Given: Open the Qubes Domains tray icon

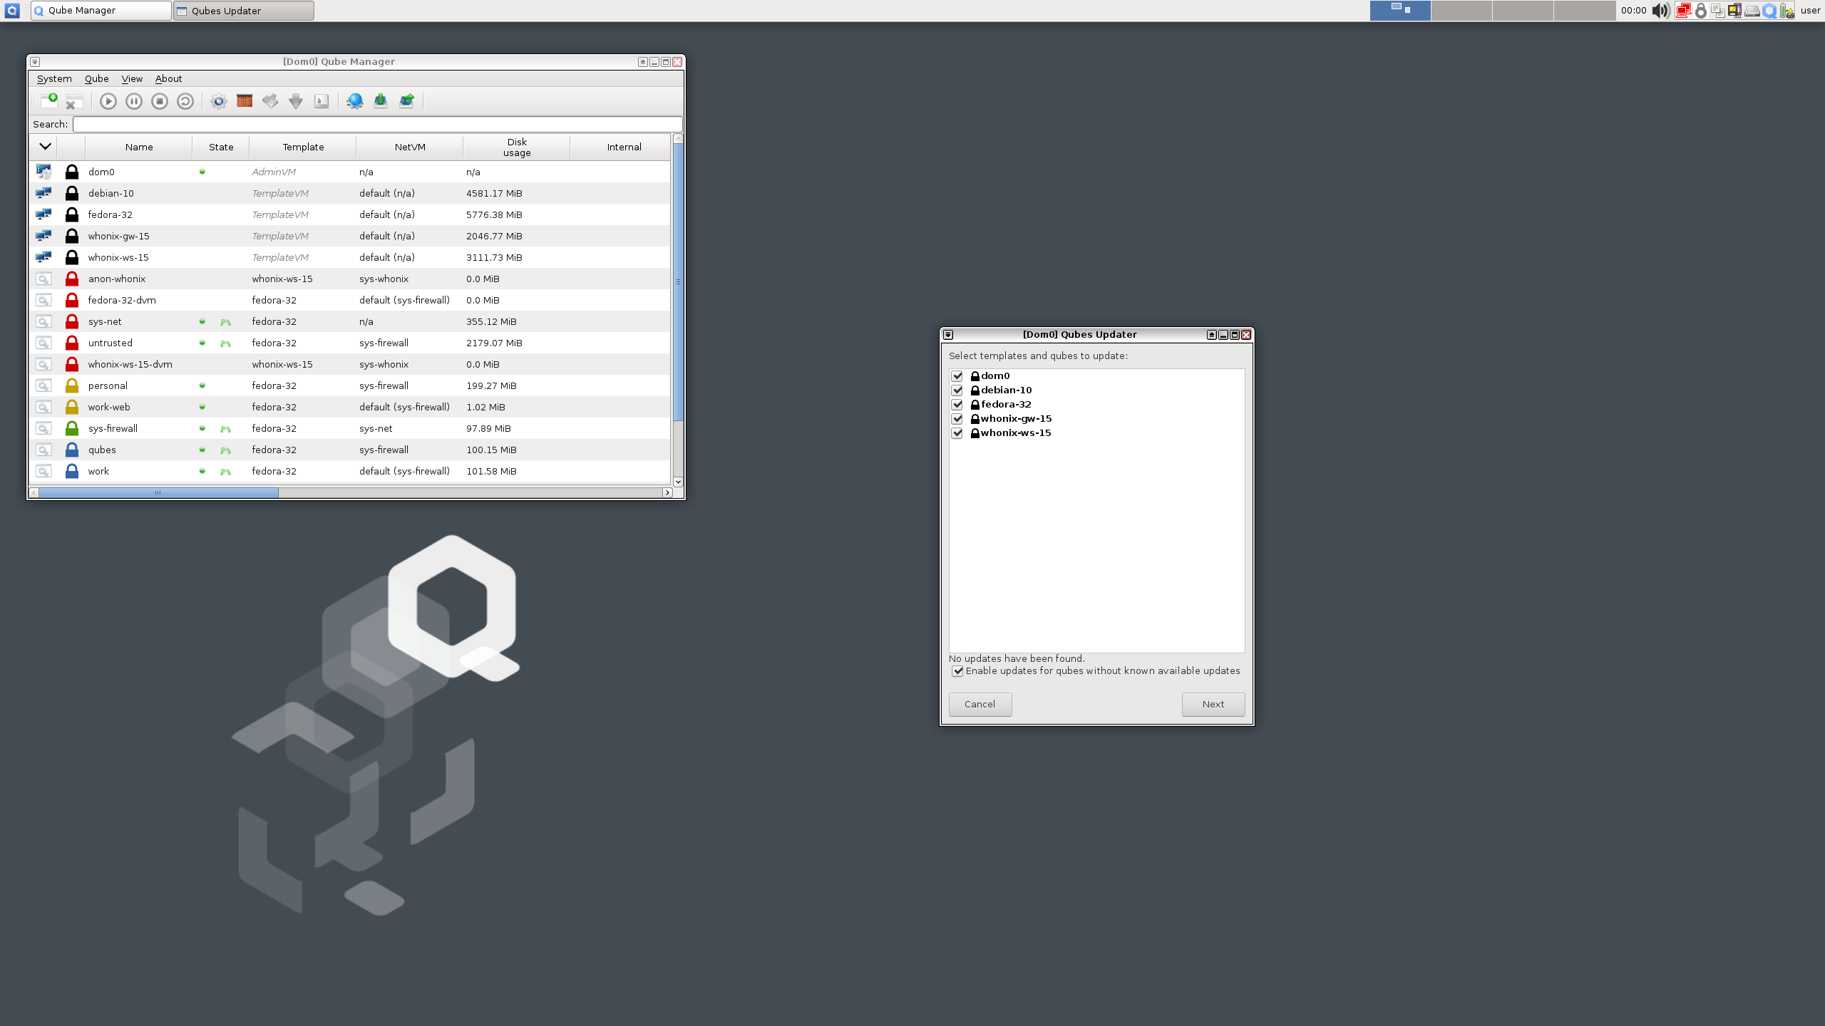Looking at the screenshot, I should tap(1769, 10).
